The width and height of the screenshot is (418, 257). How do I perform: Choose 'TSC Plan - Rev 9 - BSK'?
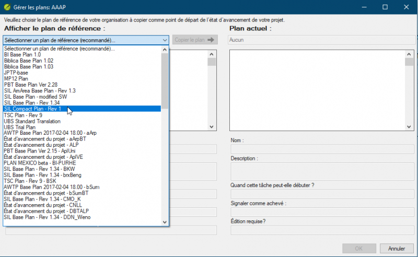click(x=82, y=181)
